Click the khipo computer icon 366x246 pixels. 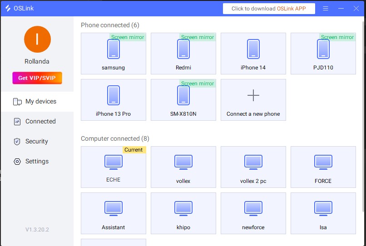tap(183, 208)
